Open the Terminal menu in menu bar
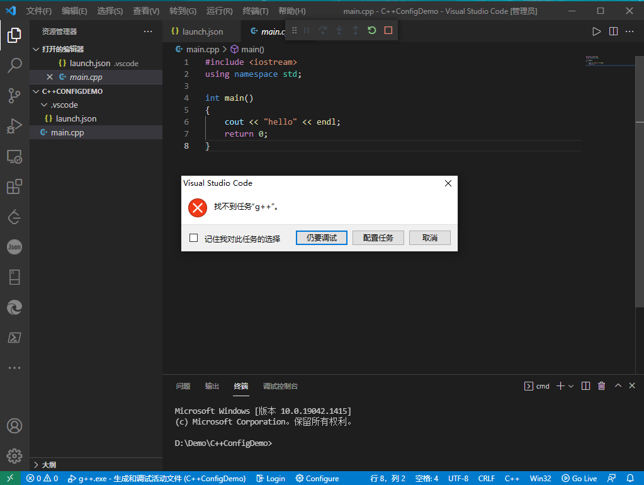 [x=255, y=11]
